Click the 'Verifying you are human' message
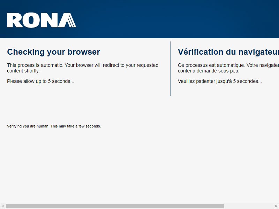 tap(54, 126)
